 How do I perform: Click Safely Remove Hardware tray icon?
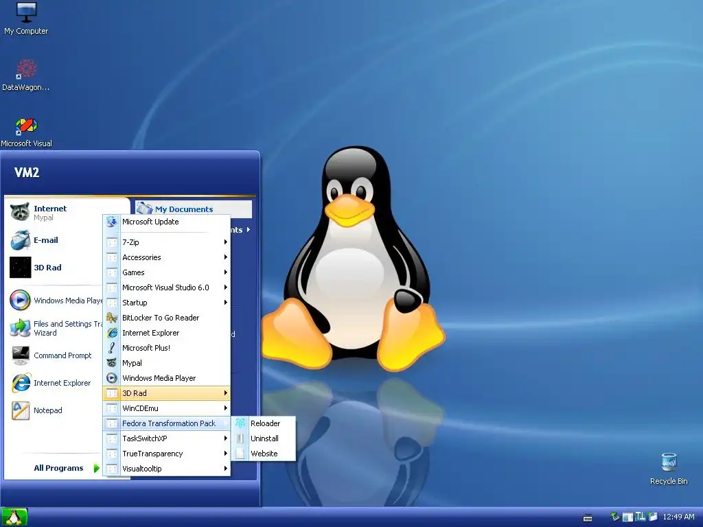tap(615, 517)
